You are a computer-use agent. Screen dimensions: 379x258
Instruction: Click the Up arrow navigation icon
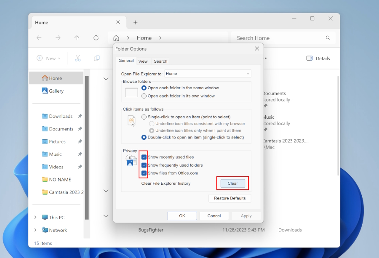[77, 38]
